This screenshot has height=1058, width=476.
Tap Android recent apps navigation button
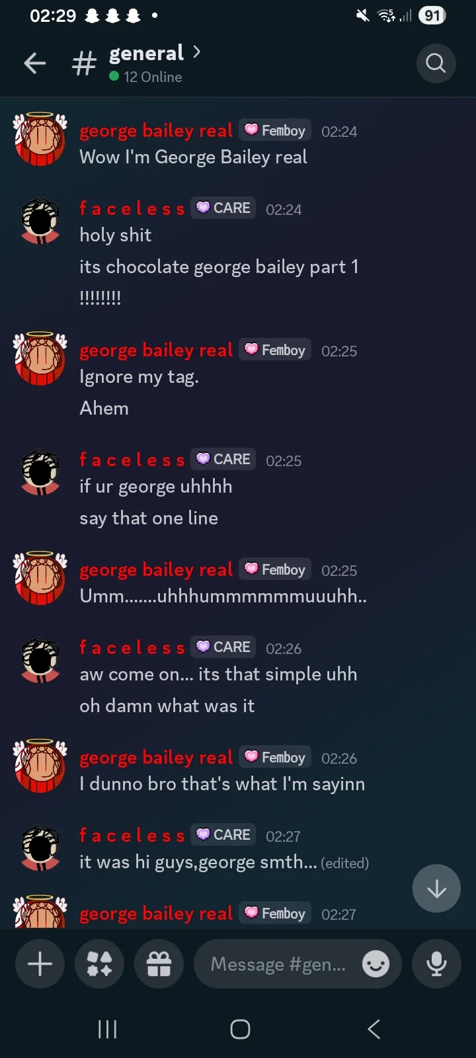click(x=107, y=1029)
